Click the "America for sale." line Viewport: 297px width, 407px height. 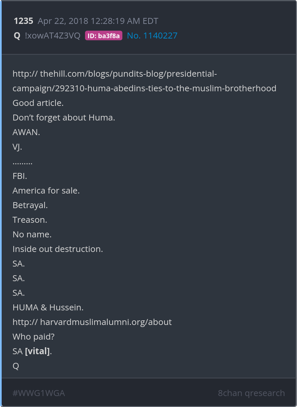[x=46, y=191]
